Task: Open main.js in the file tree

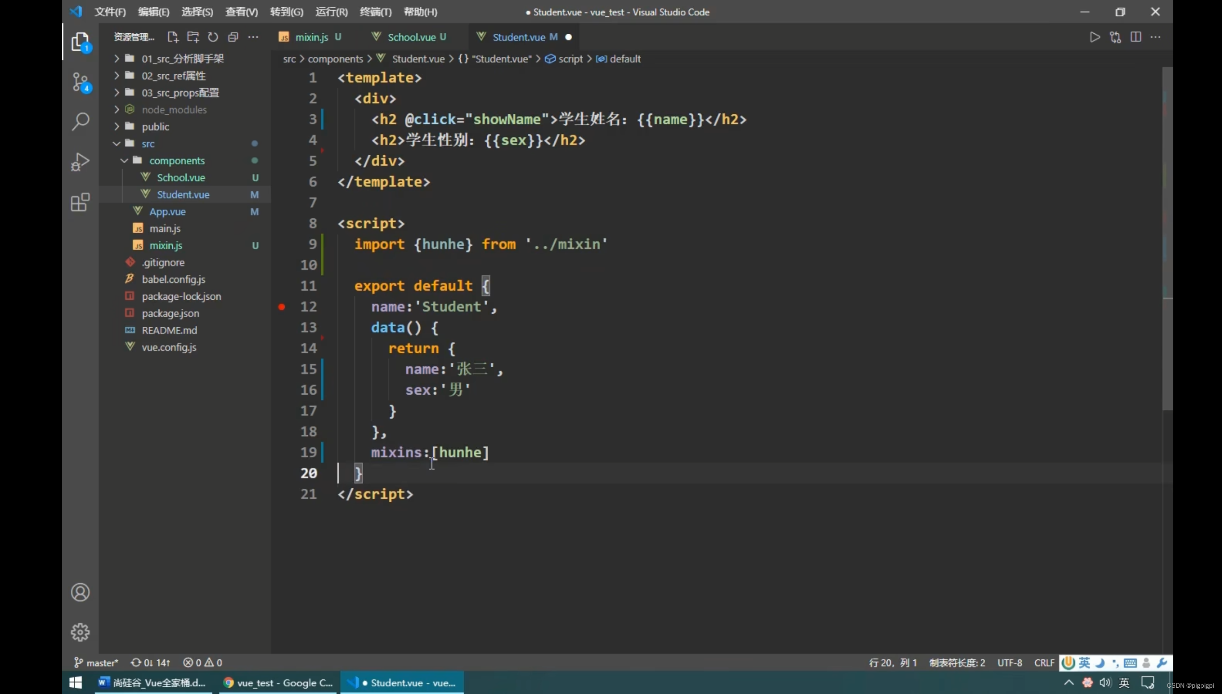Action: pos(165,228)
